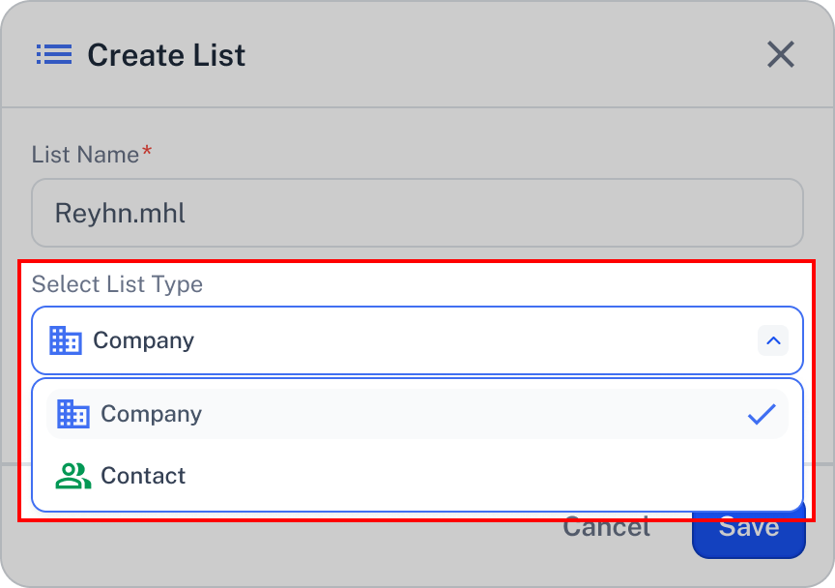The height and width of the screenshot is (588, 835).
Task: Click the blue list icon beside Create List
Action: [x=54, y=54]
